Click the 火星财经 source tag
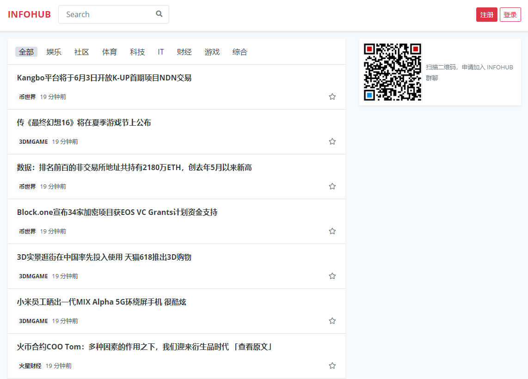 [30, 366]
